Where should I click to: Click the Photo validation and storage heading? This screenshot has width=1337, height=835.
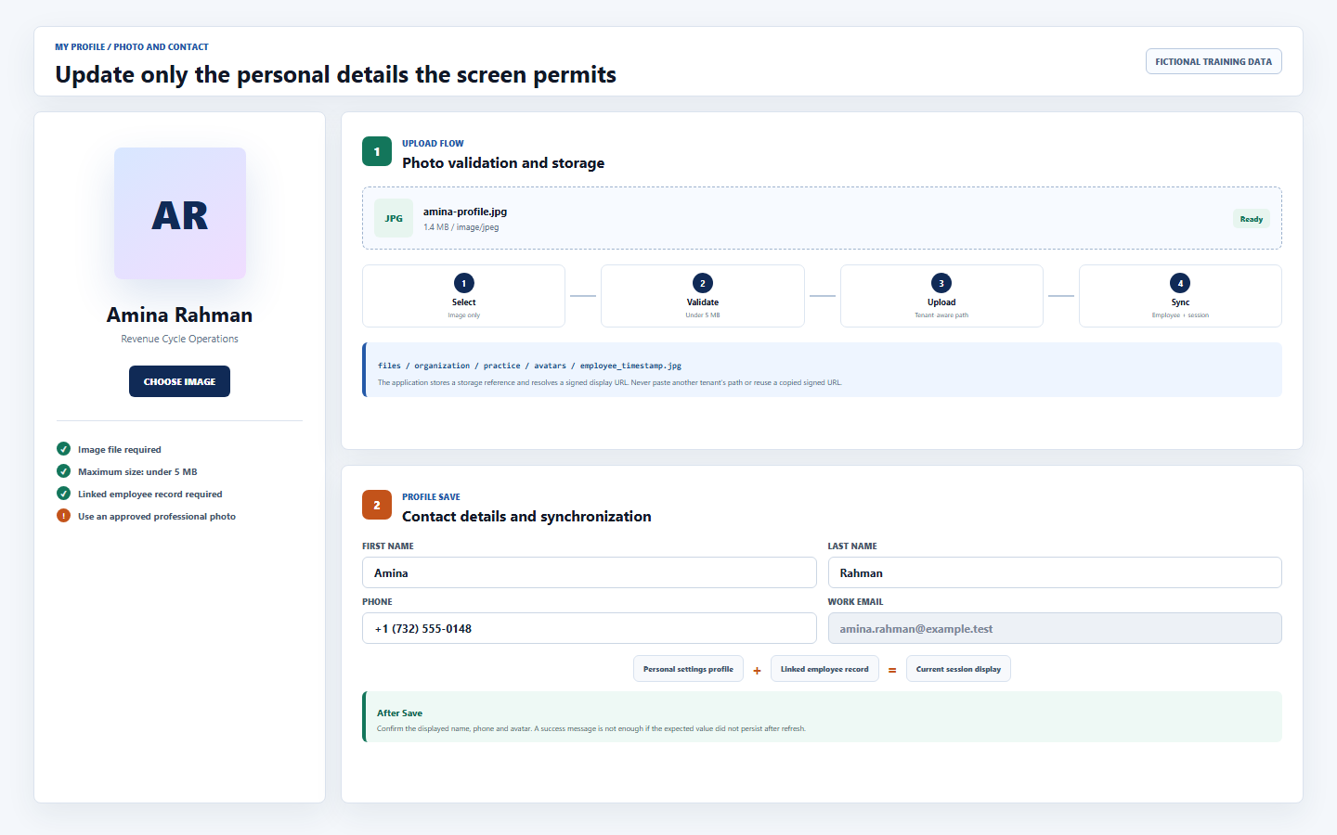point(503,162)
